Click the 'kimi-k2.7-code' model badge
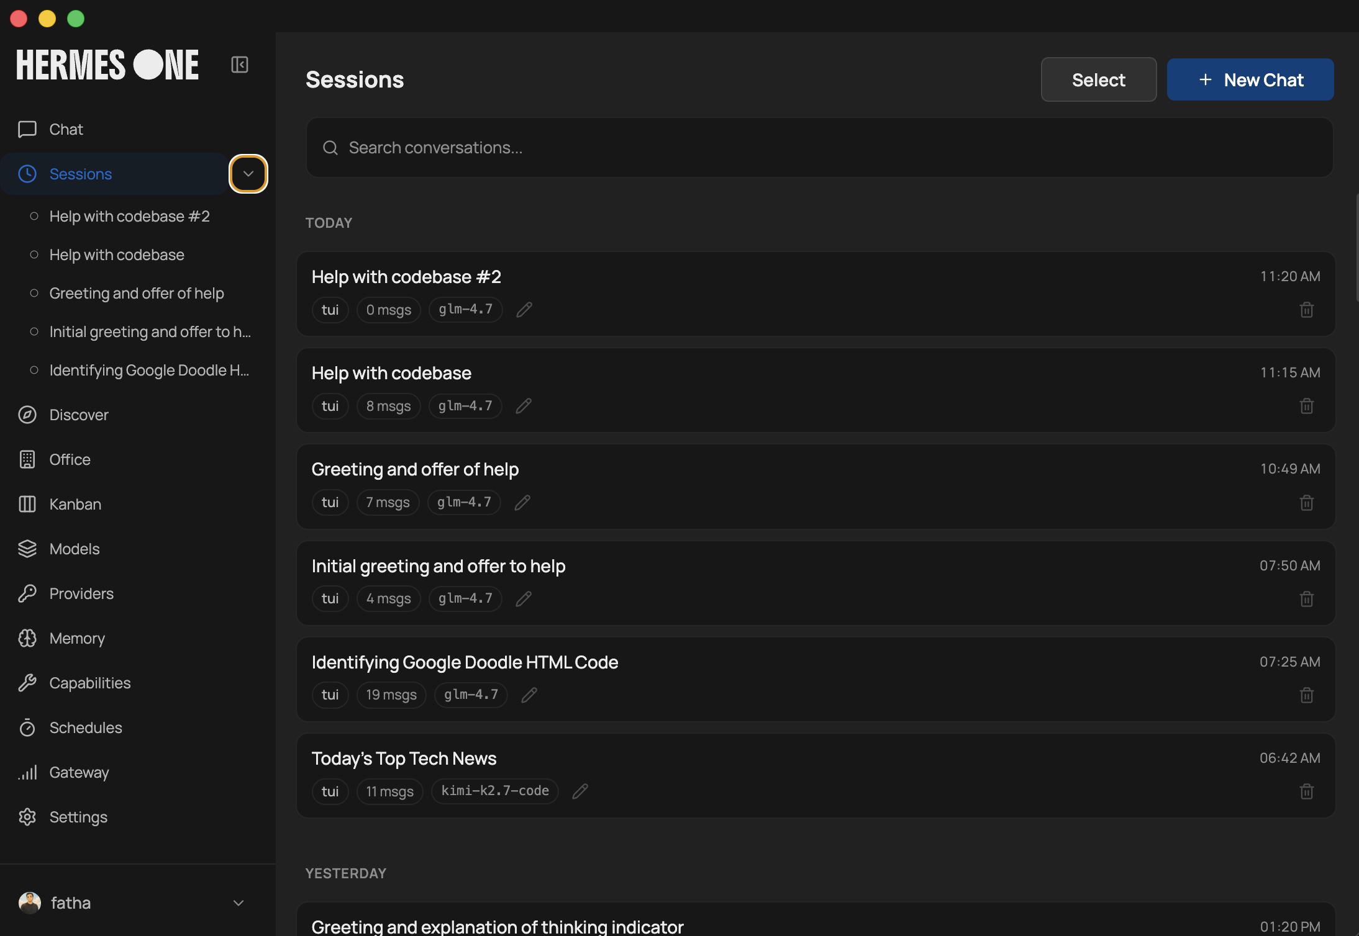 (x=495, y=791)
